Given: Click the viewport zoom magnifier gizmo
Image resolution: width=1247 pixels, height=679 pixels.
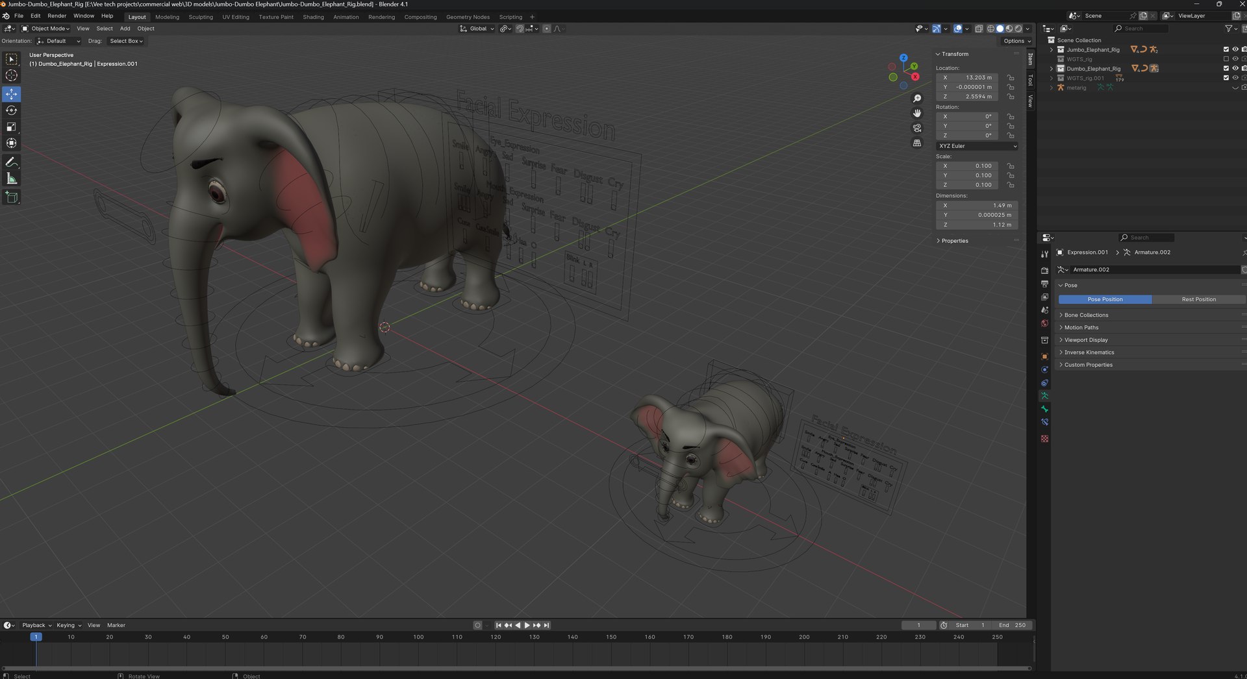Looking at the screenshot, I should tap(917, 99).
